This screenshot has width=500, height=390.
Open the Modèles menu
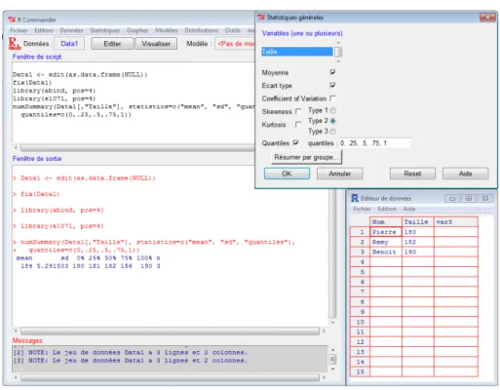167,30
